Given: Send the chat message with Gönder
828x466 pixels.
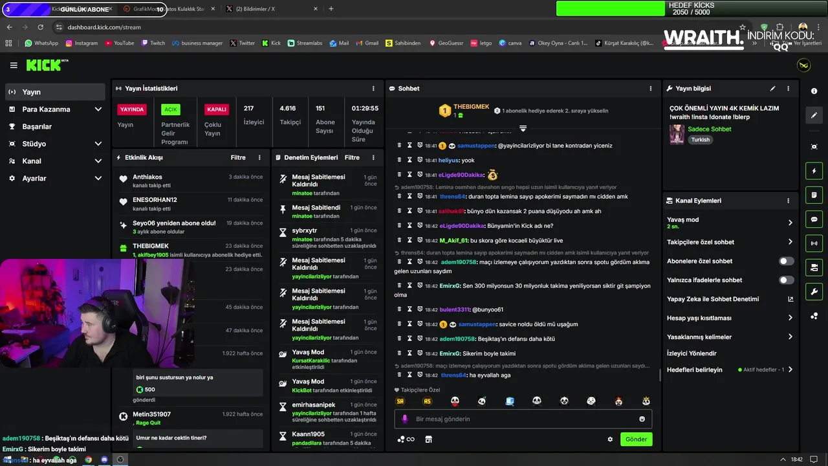Looking at the screenshot, I should [636, 439].
